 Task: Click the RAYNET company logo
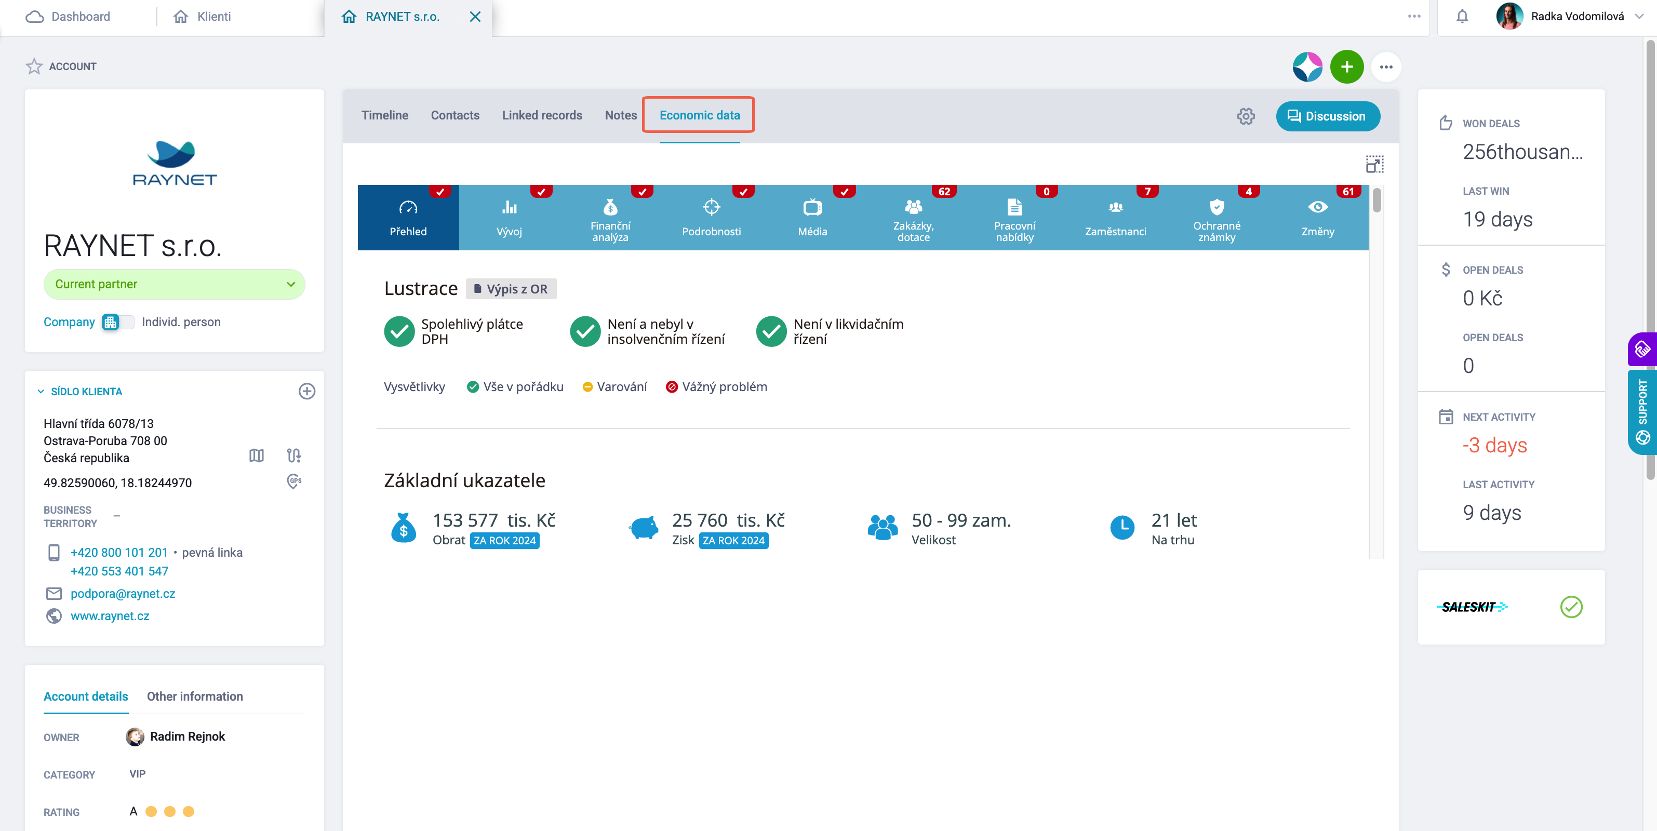175,163
